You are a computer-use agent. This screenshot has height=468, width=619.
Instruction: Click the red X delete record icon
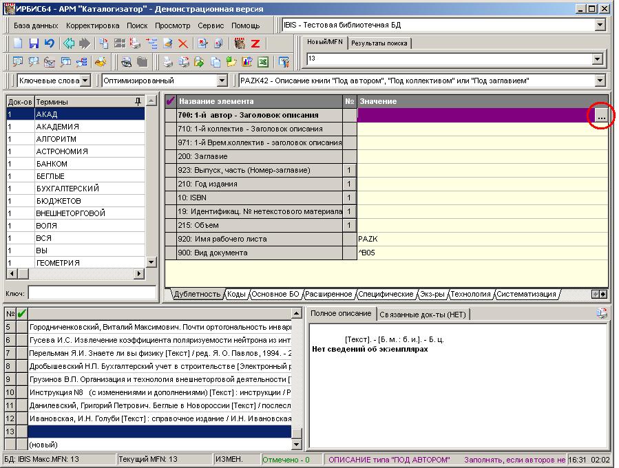pos(183,43)
